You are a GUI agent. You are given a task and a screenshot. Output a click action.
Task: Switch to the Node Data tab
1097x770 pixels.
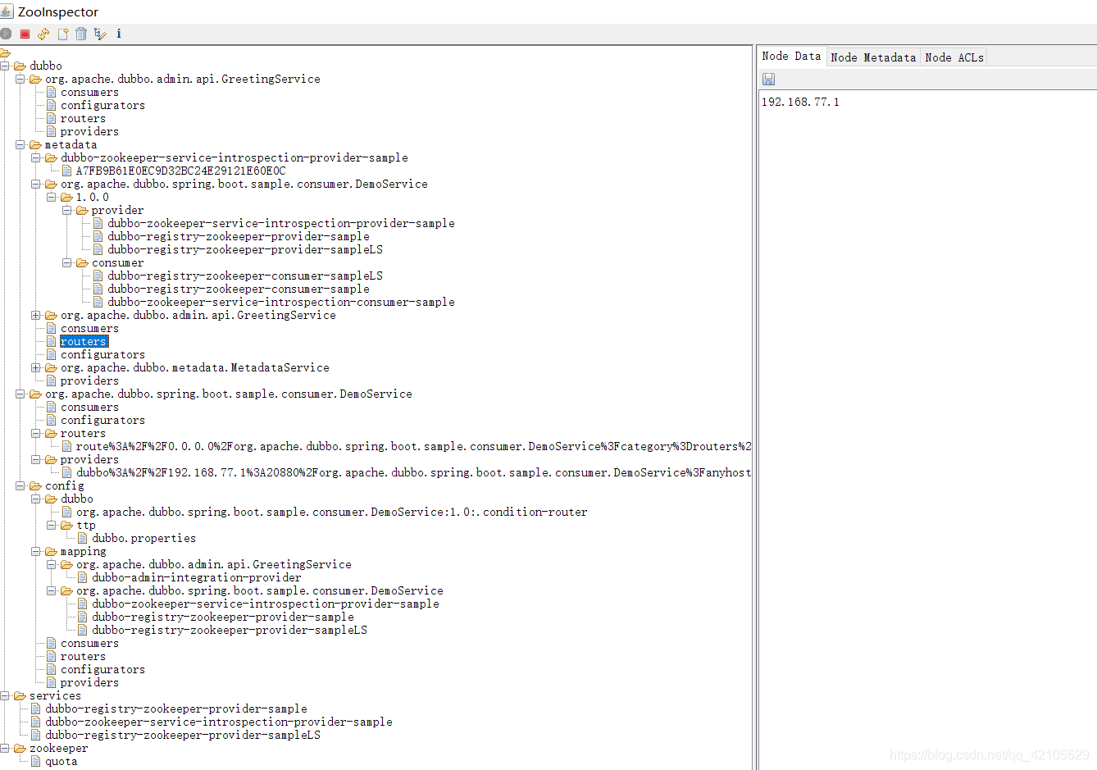[791, 56]
